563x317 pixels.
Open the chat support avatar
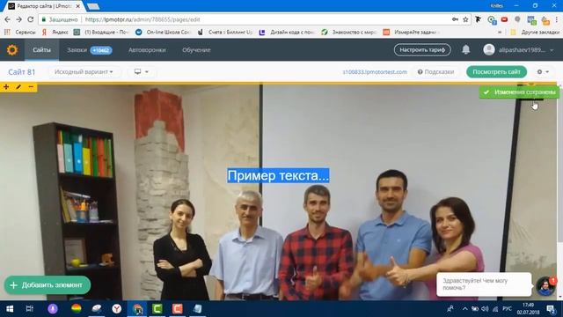545,286
